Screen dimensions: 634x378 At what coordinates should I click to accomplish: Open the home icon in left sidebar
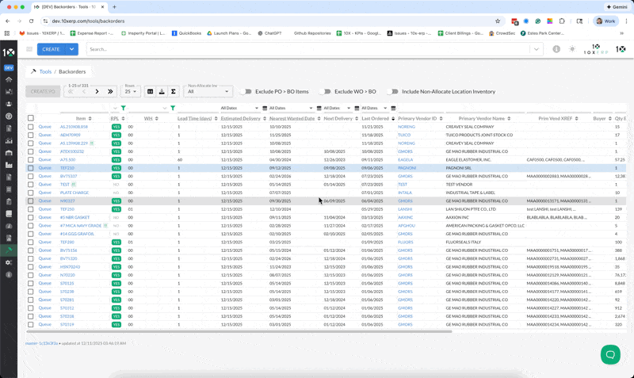click(x=9, y=80)
